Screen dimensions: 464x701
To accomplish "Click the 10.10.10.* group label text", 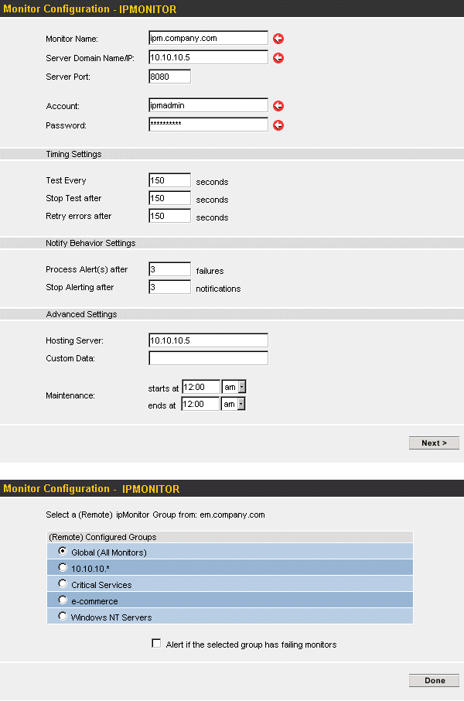I will [90, 569].
